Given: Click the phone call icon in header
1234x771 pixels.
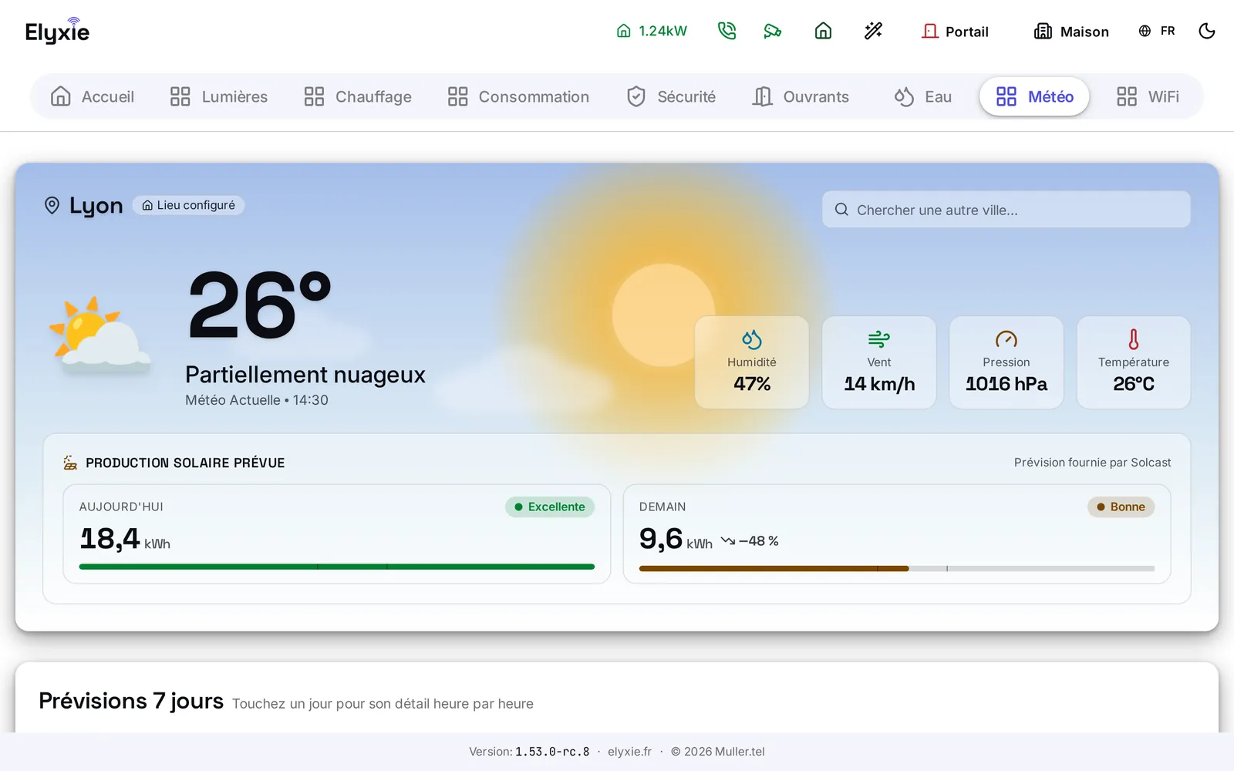Looking at the screenshot, I should [727, 31].
